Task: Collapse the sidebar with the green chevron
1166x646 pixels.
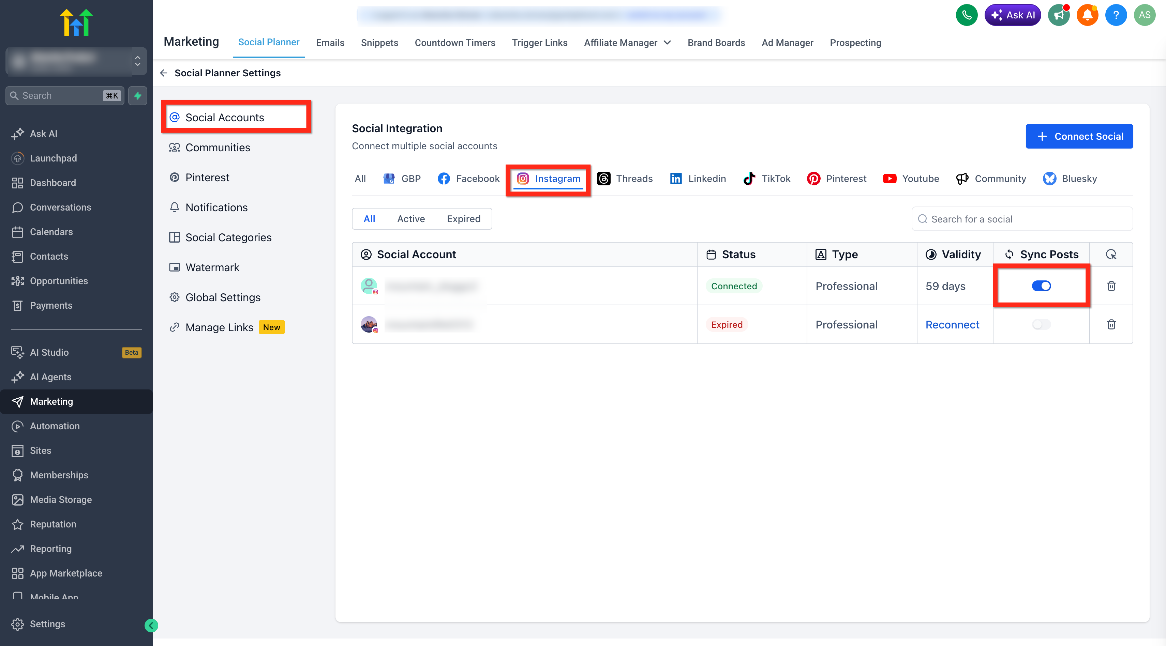Action: coord(151,625)
